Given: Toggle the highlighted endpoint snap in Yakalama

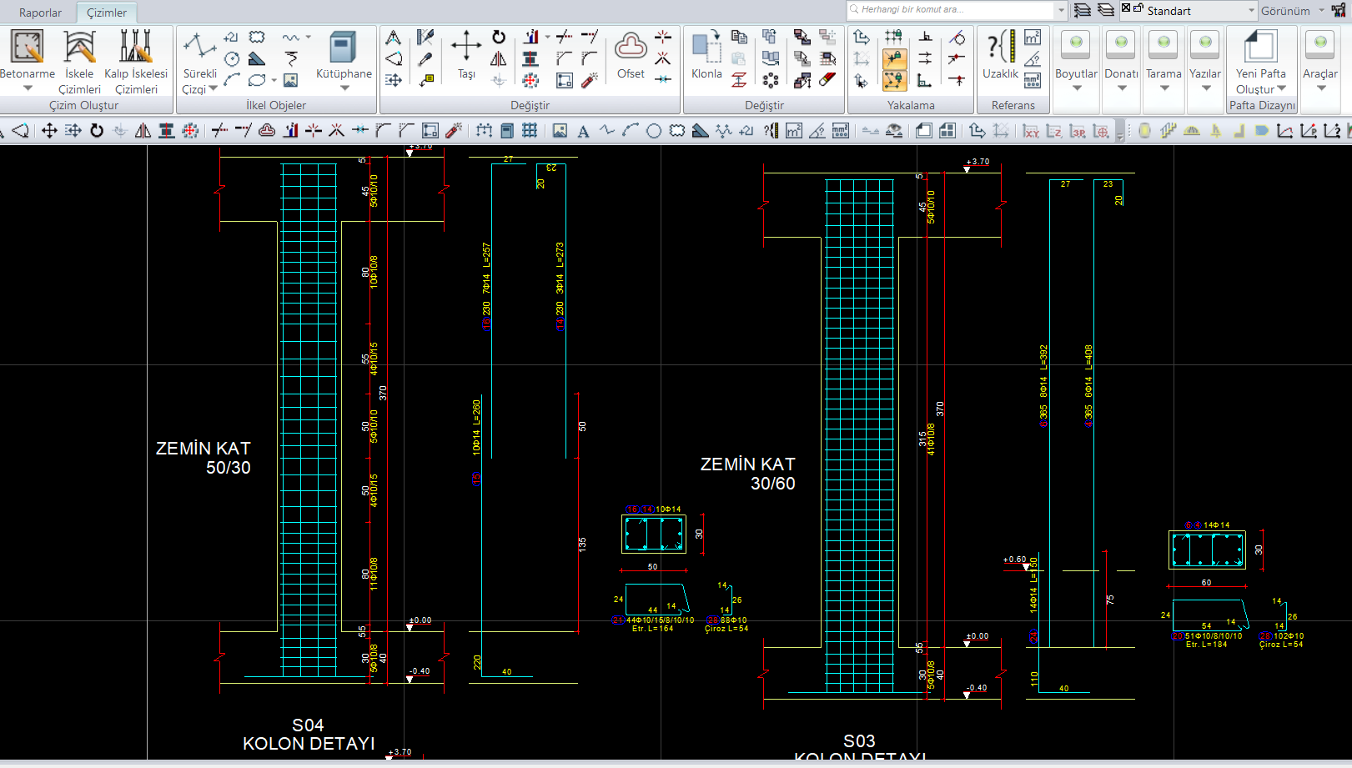Looking at the screenshot, I should coord(894,58).
